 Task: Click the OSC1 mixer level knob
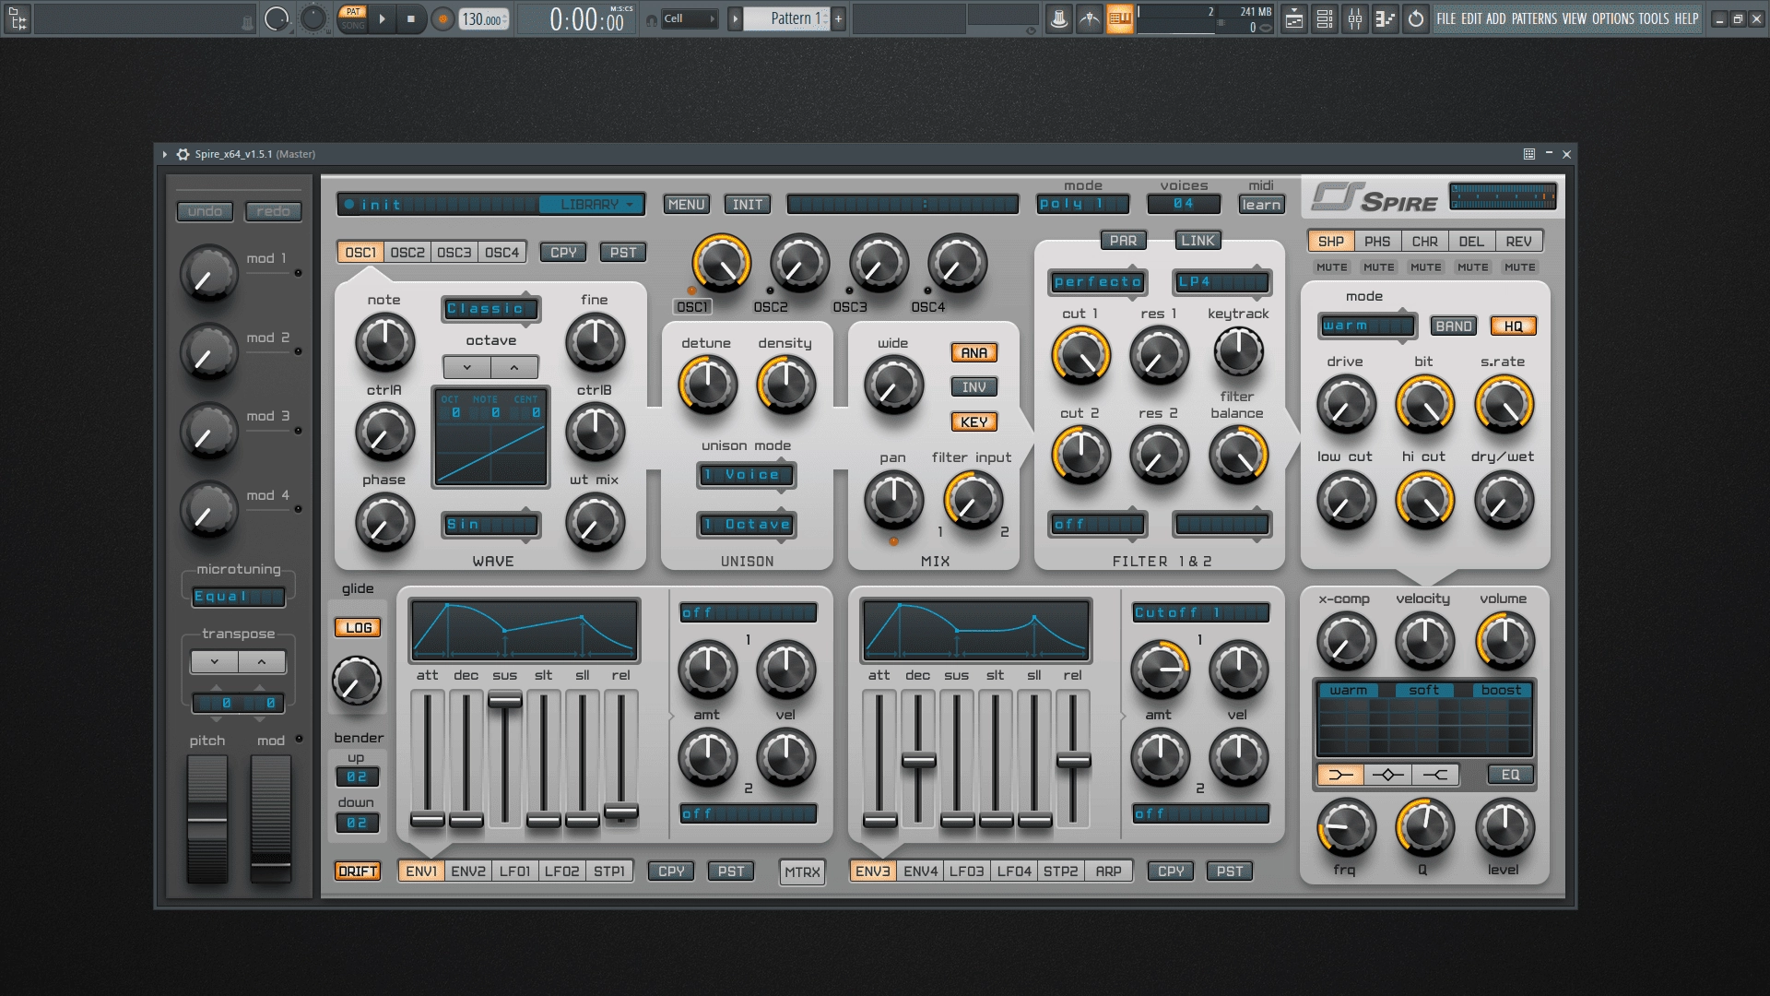pos(722,264)
